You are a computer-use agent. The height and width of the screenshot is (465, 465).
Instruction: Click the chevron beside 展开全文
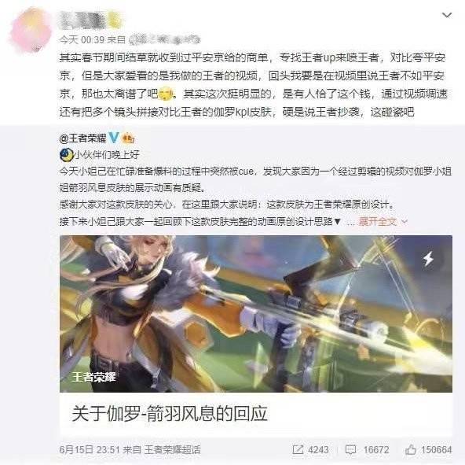pos(405,221)
